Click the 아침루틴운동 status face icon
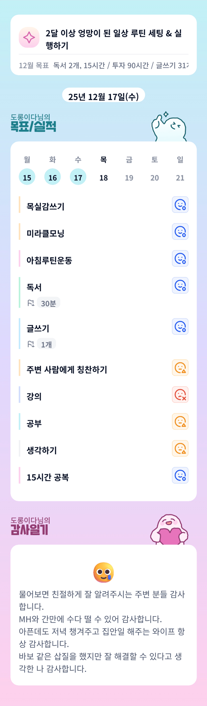Image resolution: width=207 pixels, height=706 pixels. [180, 258]
